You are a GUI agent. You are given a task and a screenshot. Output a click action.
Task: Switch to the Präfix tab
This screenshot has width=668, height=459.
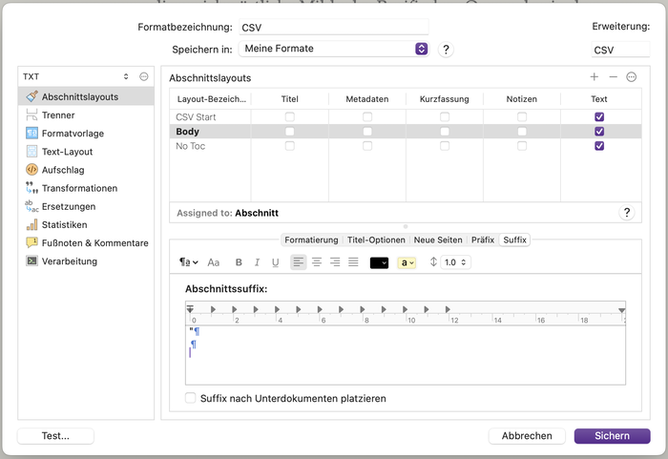(x=482, y=240)
